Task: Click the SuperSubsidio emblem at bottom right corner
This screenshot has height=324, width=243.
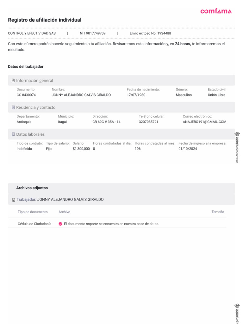Action: pos(237,313)
